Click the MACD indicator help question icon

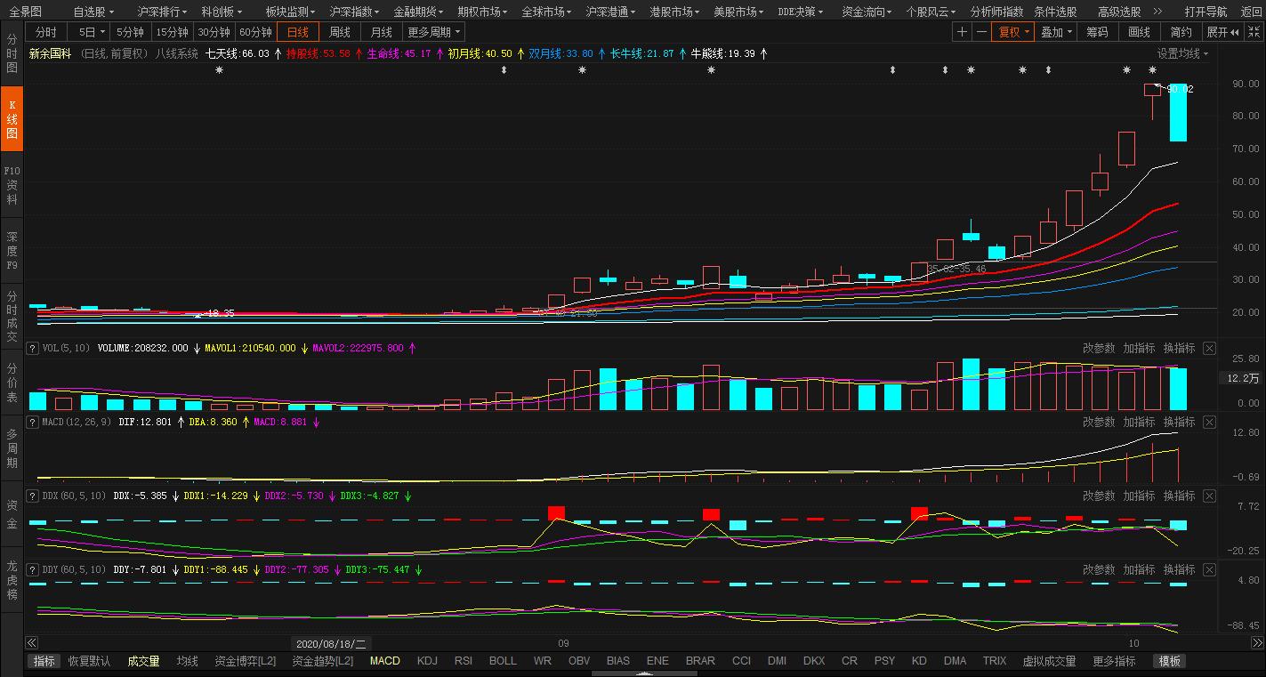click(x=33, y=422)
